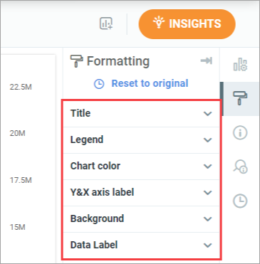The image size is (260, 264).
Task: Open the INSIGHTS button
Action: tap(187, 24)
